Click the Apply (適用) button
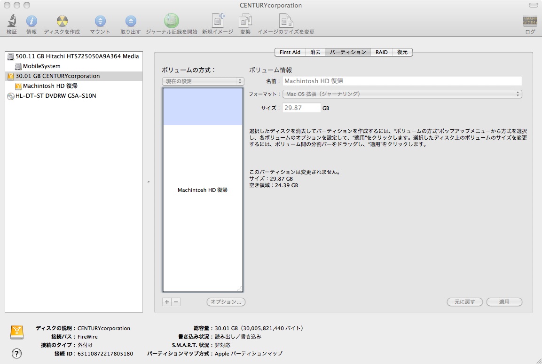 click(x=504, y=302)
